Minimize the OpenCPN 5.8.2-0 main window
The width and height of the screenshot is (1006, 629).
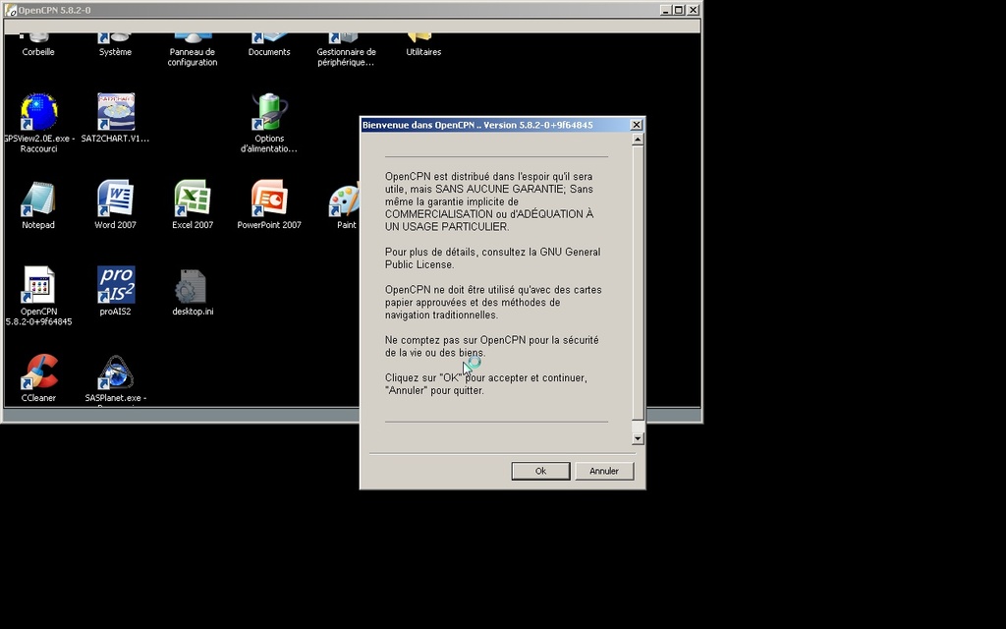pyautogui.click(x=665, y=10)
